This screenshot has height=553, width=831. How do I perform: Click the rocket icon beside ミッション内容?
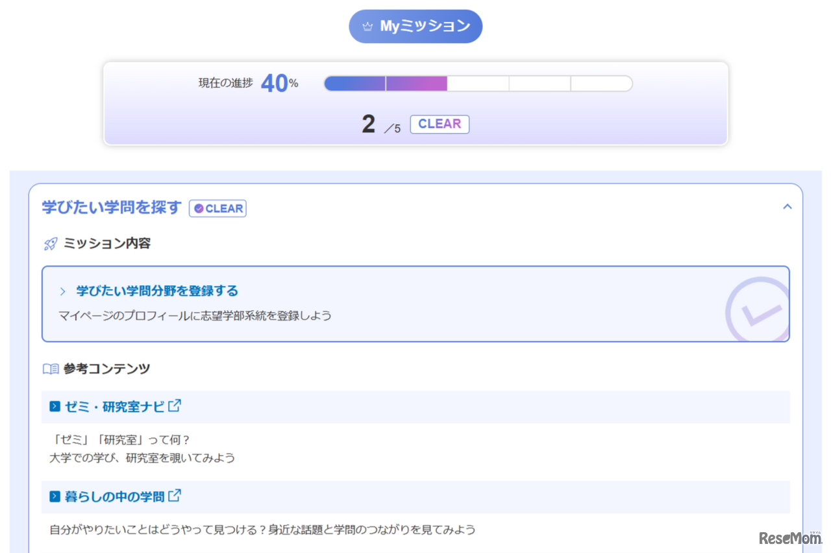[49, 243]
